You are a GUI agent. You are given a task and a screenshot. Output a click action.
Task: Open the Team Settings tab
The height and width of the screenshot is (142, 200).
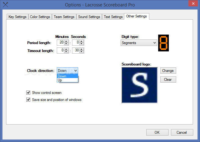coord(64,17)
